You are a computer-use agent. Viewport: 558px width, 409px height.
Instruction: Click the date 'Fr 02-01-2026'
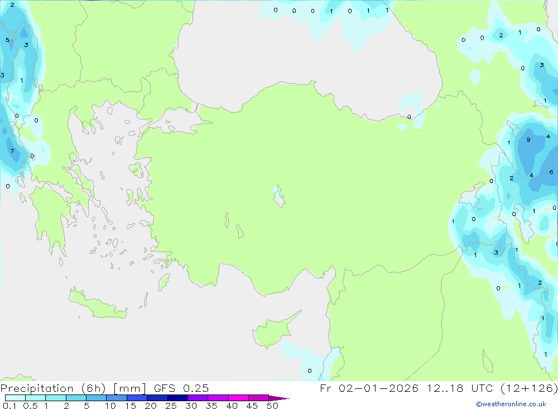pyautogui.click(x=369, y=388)
